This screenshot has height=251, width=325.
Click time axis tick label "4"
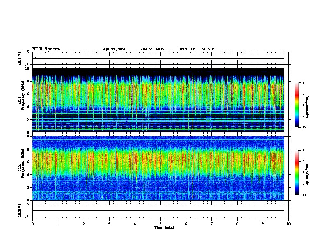[135, 224]
